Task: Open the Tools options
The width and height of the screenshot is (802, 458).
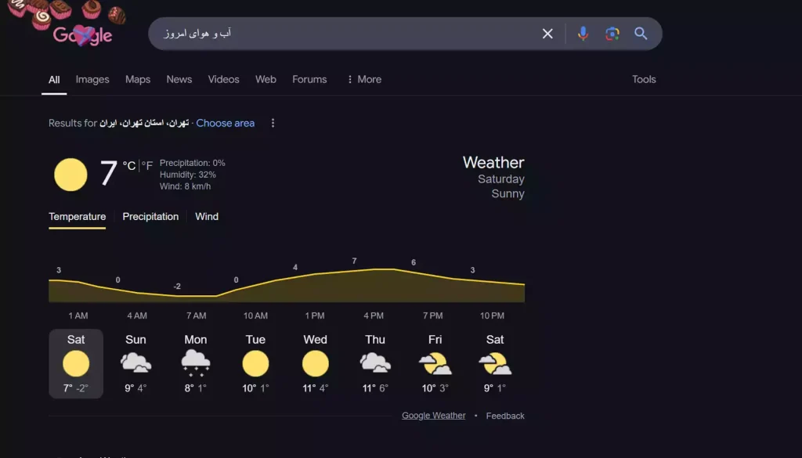Action: click(644, 79)
